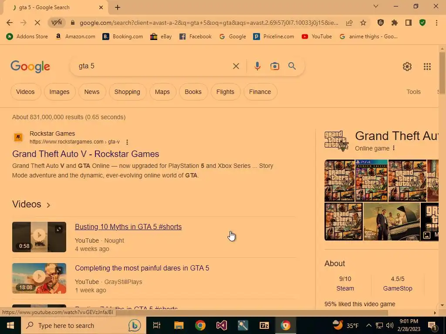Open a new browser tab
Image resolution: width=446 pixels, height=334 pixels.
point(118,8)
